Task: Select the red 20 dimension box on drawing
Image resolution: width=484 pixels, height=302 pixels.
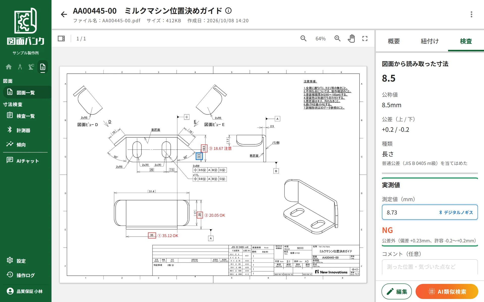Action: pyautogui.click(x=200, y=215)
